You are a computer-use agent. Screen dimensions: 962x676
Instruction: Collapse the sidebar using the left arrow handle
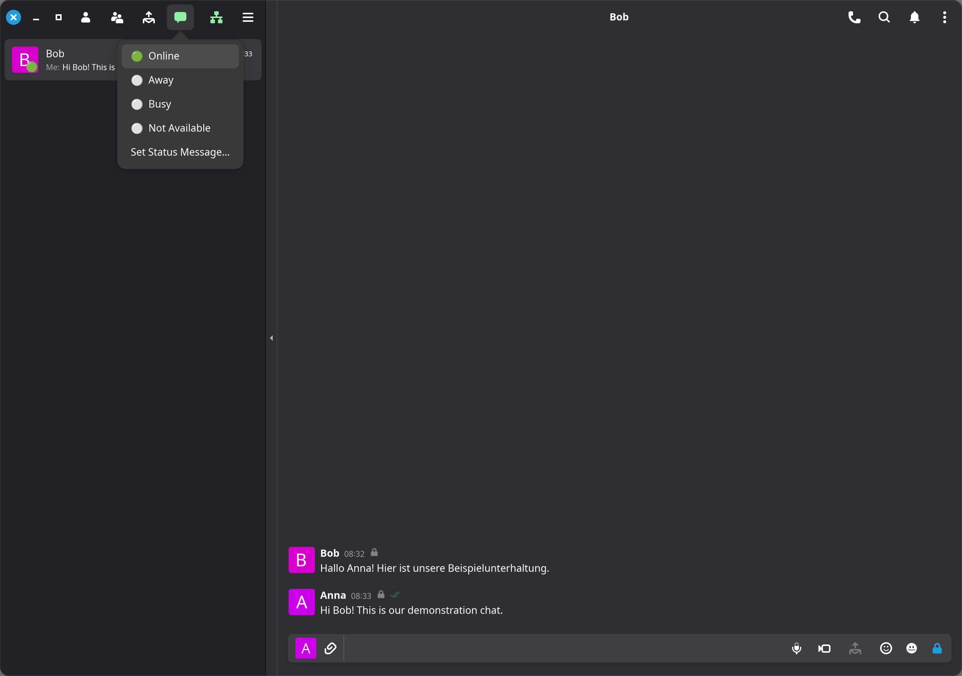tap(272, 338)
